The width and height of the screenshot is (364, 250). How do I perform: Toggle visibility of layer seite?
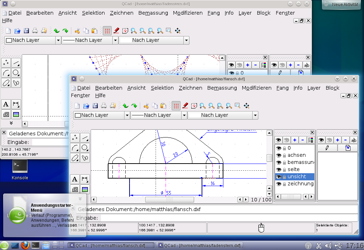(x=279, y=170)
